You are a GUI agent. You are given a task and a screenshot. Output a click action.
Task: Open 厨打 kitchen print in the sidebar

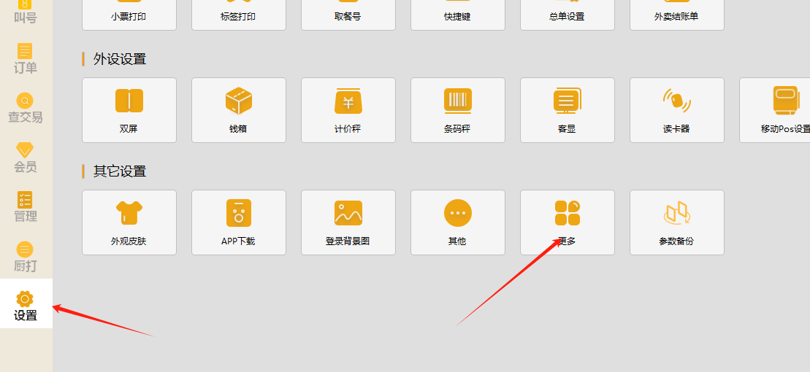(26, 257)
